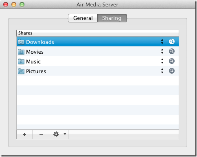
Task: Click the magnifier icon beside Pictures
Action: click(x=172, y=71)
